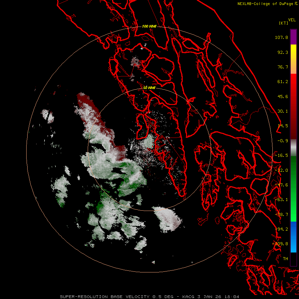Select the -109.8 scale label
Viewport: 299px width, 299px height.
coord(280,244)
